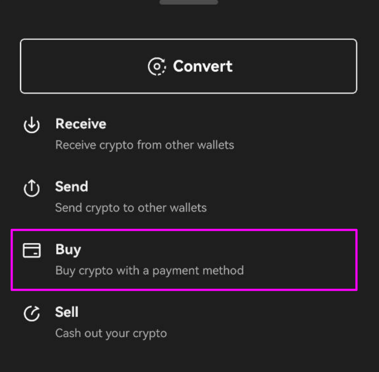The image size is (379, 372).
Task: Click the Send upload arrow icon
Action: [32, 188]
